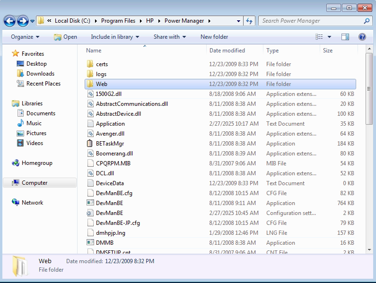
Task: Select the CPQRPM.MIB file icon
Action: pos(90,163)
